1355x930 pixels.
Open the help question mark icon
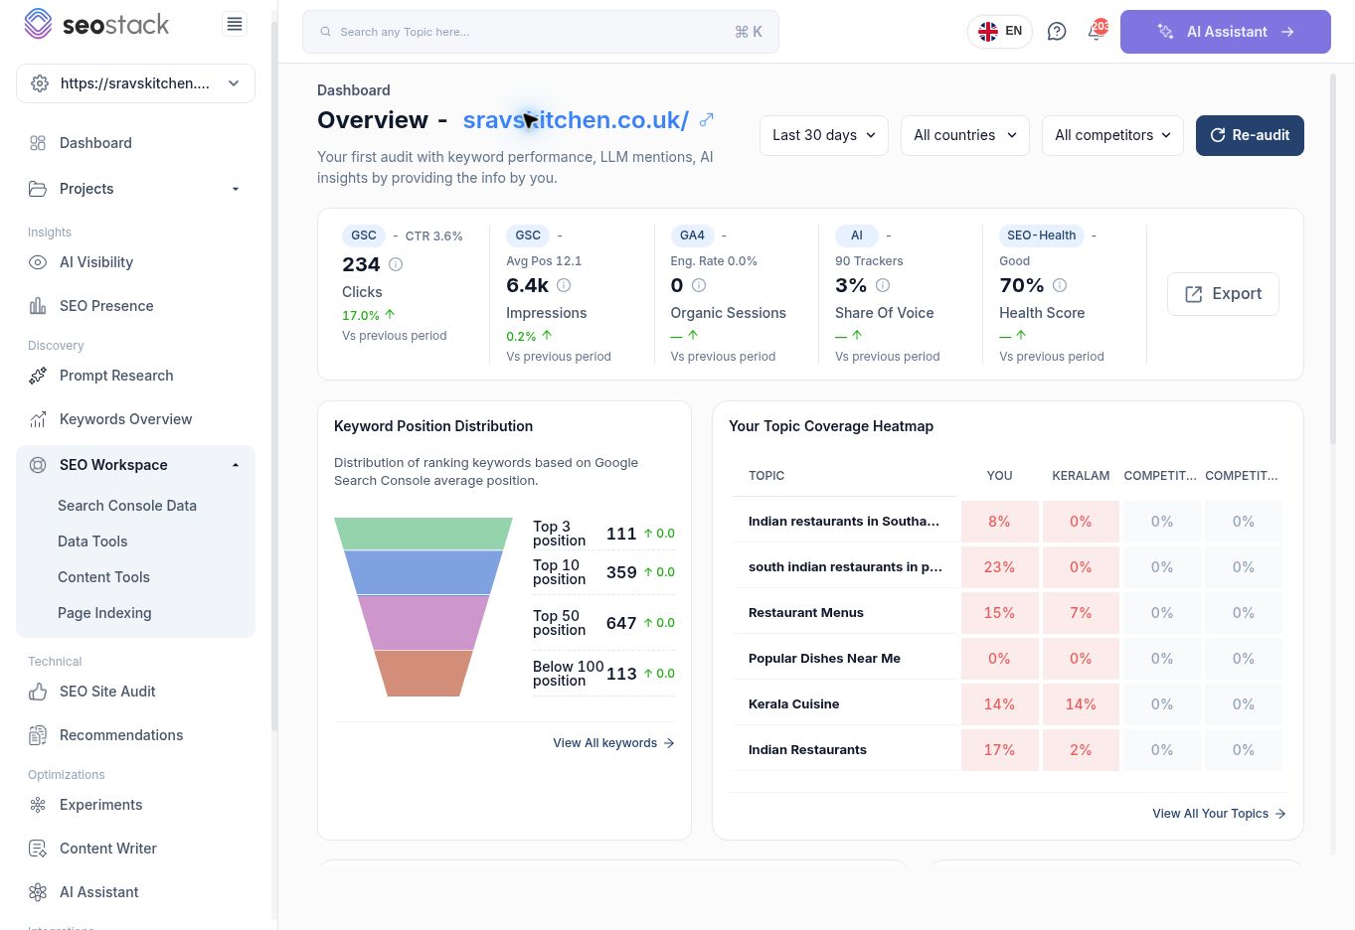pos(1057,32)
